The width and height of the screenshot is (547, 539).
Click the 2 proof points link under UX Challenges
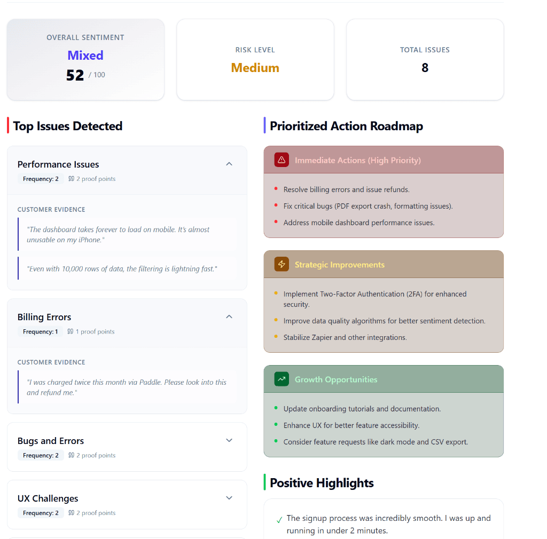click(x=95, y=513)
